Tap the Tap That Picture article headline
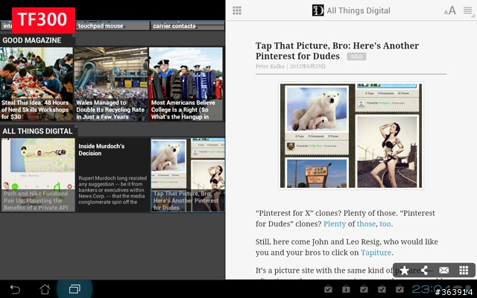 [x=337, y=51]
